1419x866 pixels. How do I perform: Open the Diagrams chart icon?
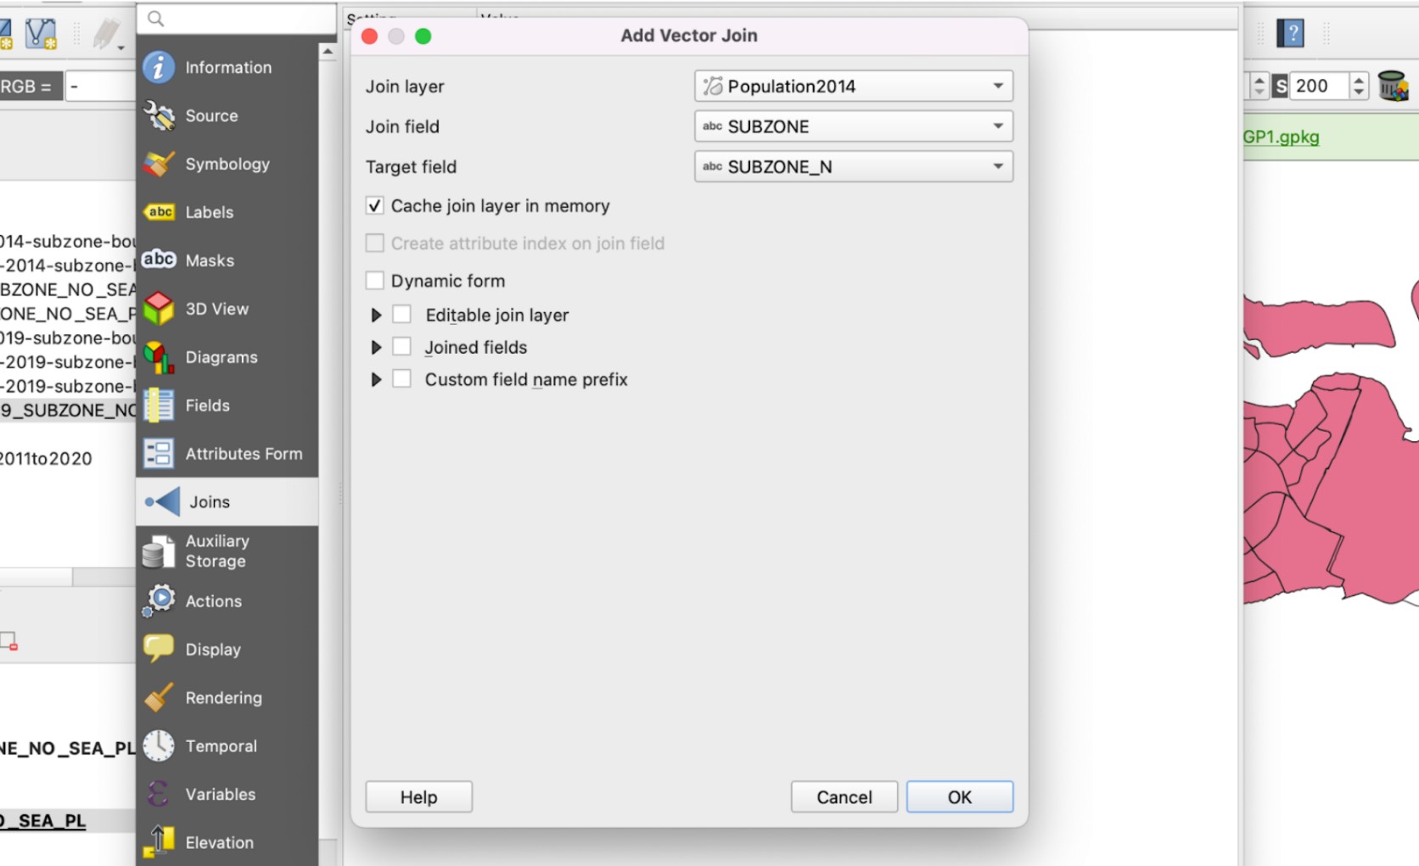tap(159, 357)
